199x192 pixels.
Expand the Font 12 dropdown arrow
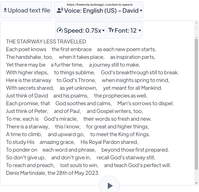point(140,31)
